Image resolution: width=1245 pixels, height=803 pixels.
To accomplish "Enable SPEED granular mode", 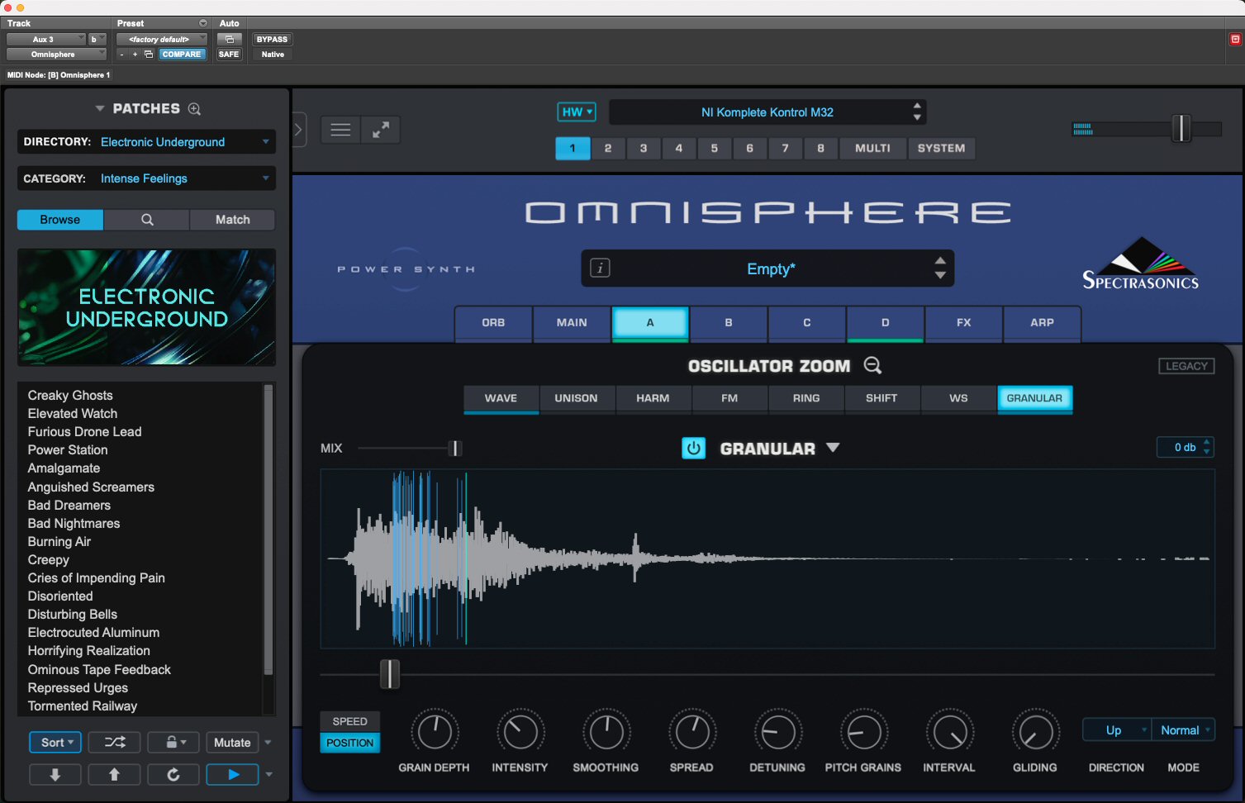I will (x=349, y=721).
